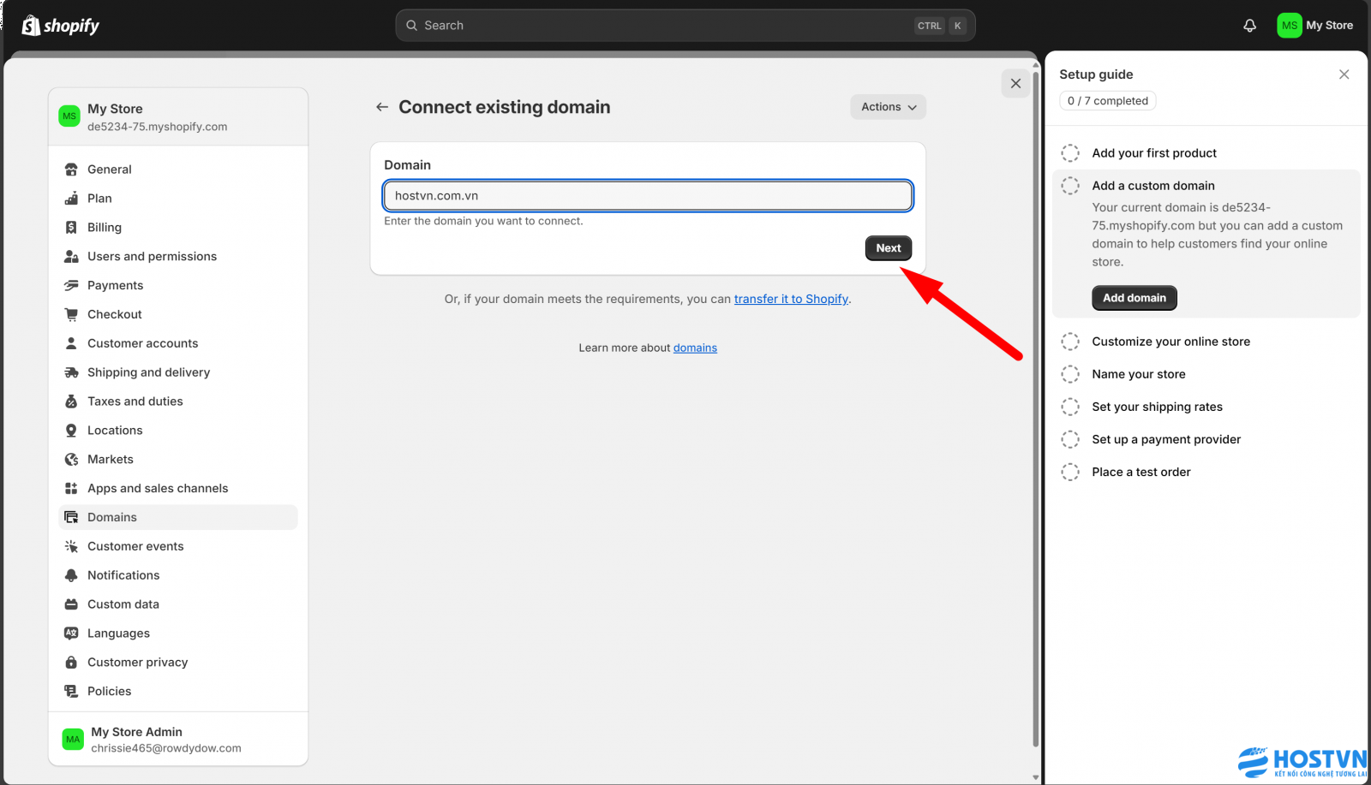Image resolution: width=1371 pixels, height=785 pixels.
Task: Close the Setup guide panel
Action: [x=1344, y=74]
